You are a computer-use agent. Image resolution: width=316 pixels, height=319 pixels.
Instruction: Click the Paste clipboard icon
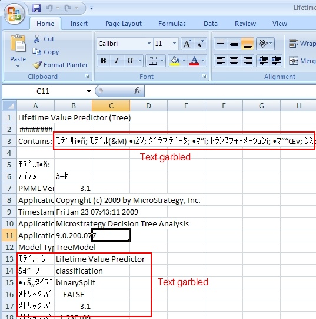click(x=18, y=43)
